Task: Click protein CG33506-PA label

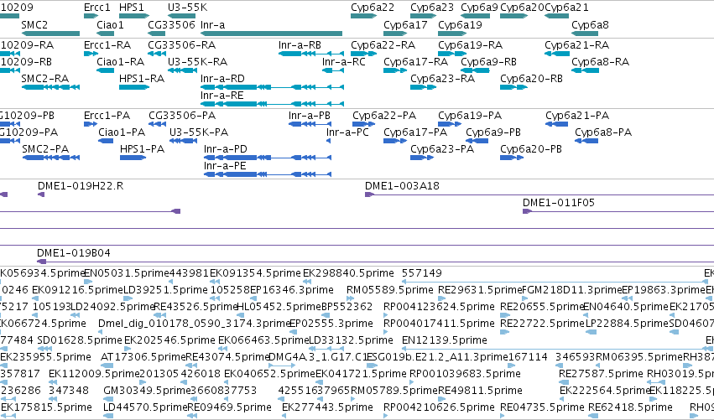Action: (182, 116)
